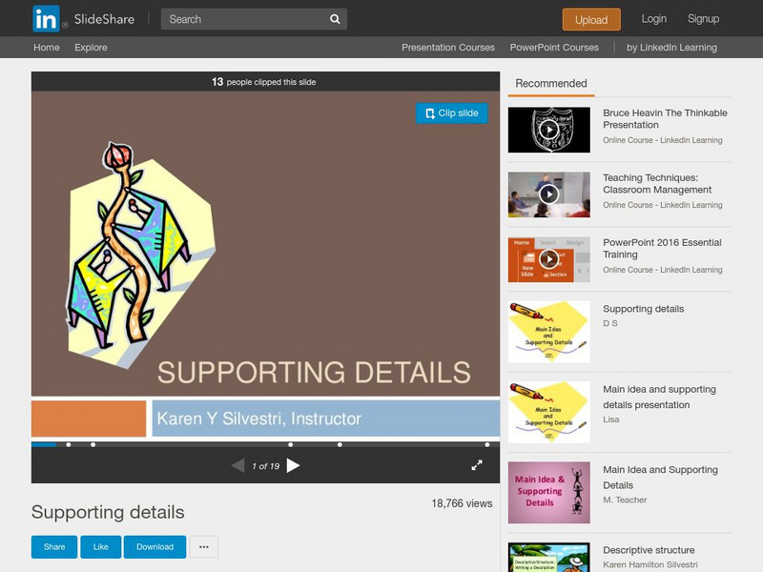Click the SUPPORTING DETAILS slide image

[x=265, y=265]
